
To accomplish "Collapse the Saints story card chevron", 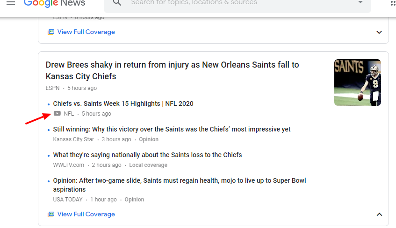I will [x=379, y=214].
